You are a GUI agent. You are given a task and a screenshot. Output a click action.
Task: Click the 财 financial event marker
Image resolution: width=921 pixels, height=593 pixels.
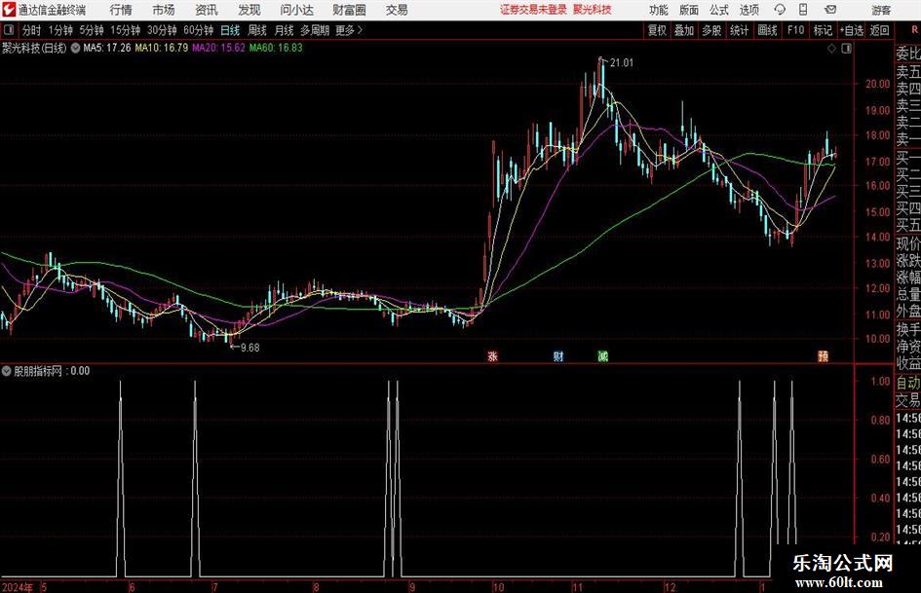558,355
